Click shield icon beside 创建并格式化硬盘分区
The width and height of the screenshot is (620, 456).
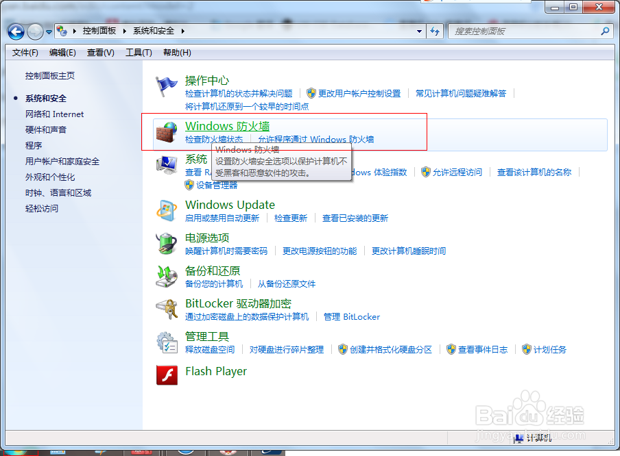(x=343, y=349)
